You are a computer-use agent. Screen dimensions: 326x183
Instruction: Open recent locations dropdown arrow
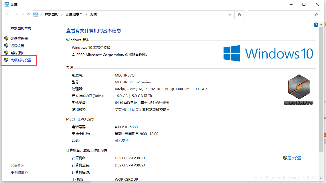point(23,15)
